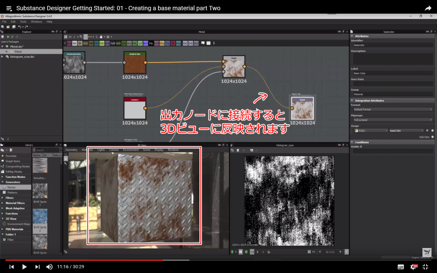Viewport: 437px width, 273px height.
Task: Add a Grayscale conversion node (Gry)
Action: coord(129,43)
